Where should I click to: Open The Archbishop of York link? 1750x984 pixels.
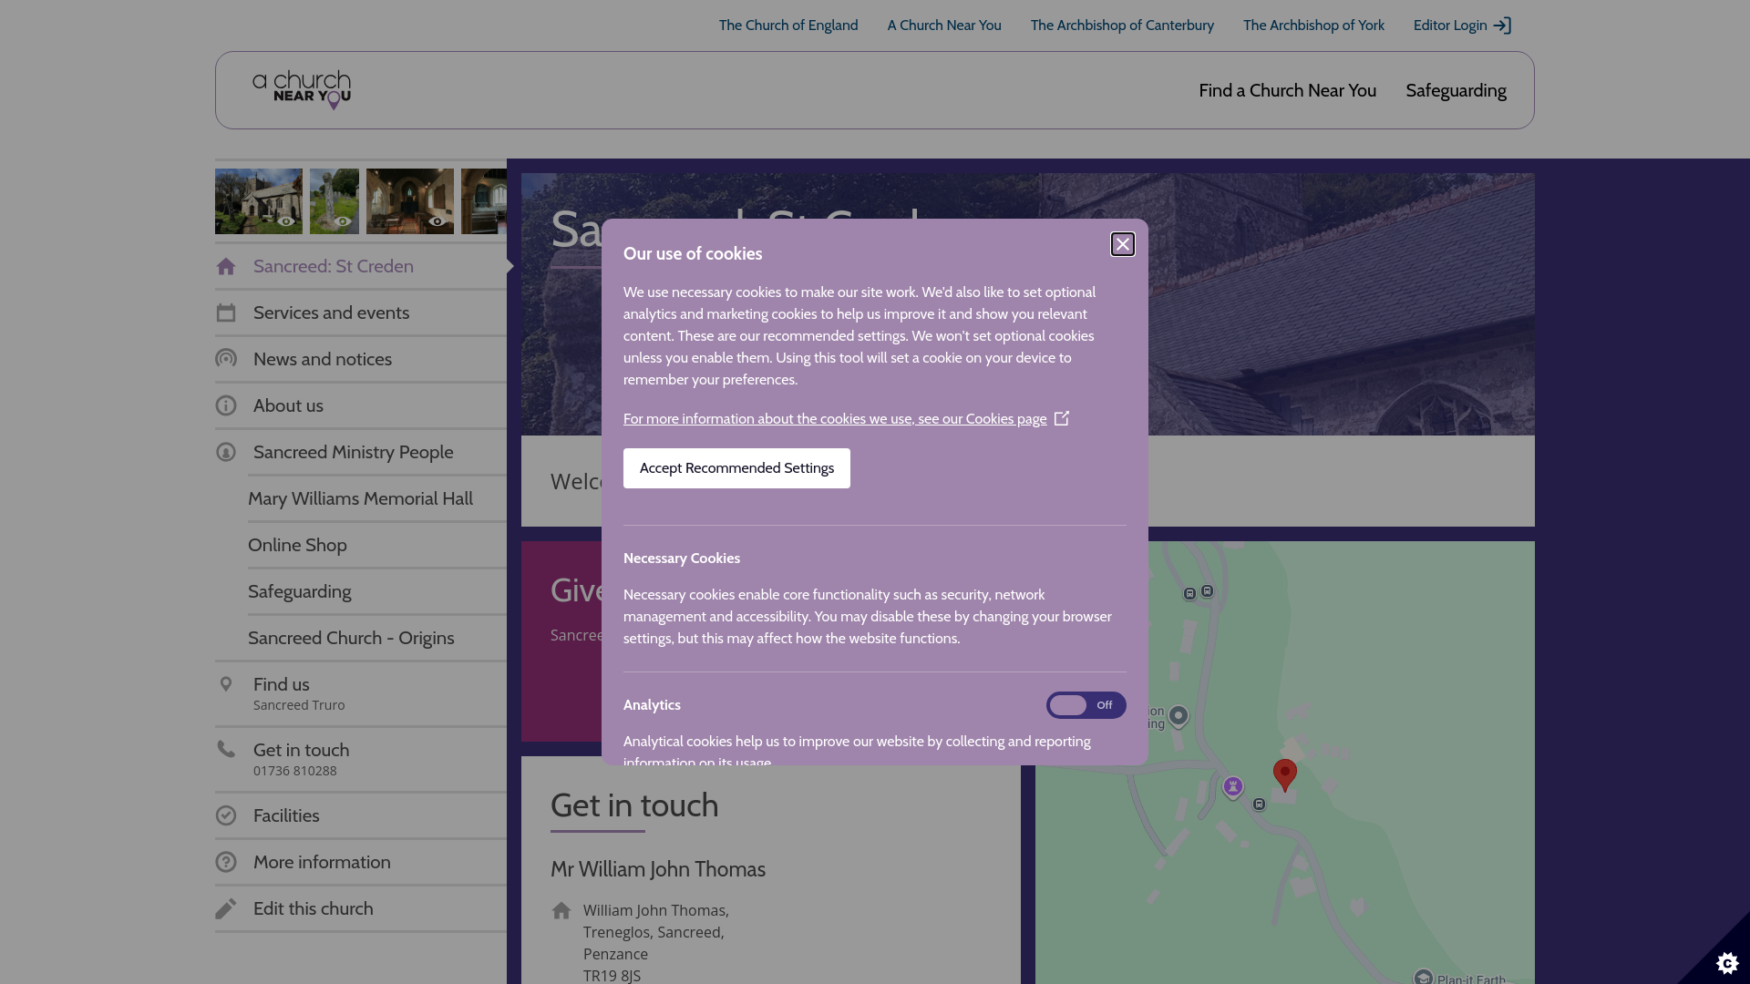(x=1313, y=26)
